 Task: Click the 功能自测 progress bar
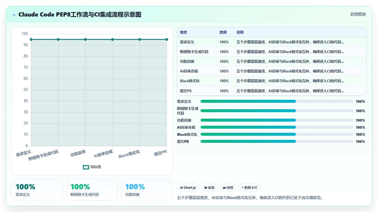click(277, 120)
